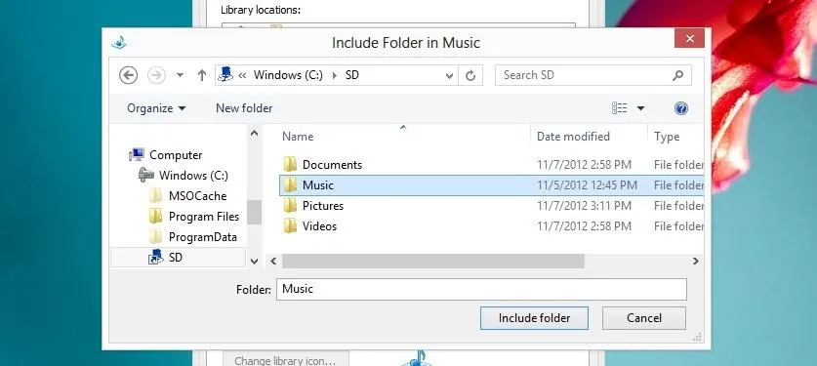The image size is (817, 366).
Task: Sort by Date modified column
Action: pyautogui.click(x=573, y=137)
